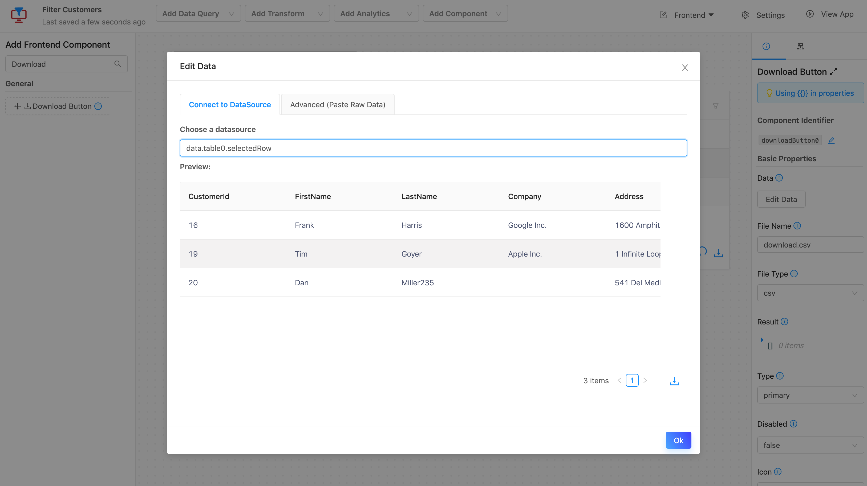The height and width of the screenshot is (486, 867).
Task: Click the background table download icon
Action: pos(719,253)
